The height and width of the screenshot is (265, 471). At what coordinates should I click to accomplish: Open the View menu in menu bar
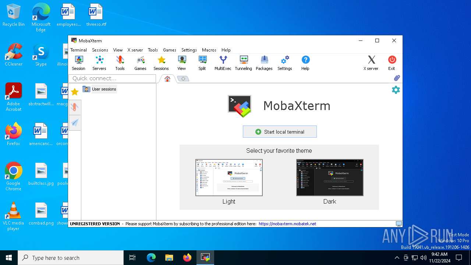click(118, 50)
